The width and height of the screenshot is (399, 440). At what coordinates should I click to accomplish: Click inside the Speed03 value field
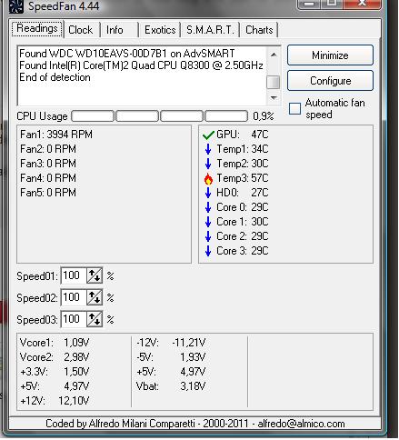click(x=74, y=319)
